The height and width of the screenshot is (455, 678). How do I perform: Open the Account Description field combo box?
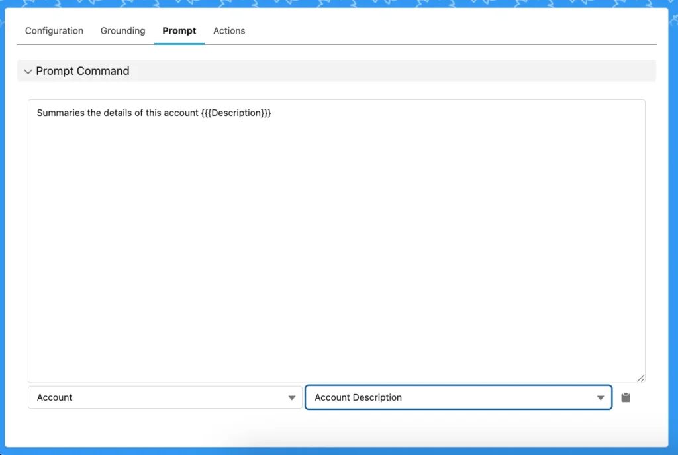pyautogui.click(x=458, y=397)
